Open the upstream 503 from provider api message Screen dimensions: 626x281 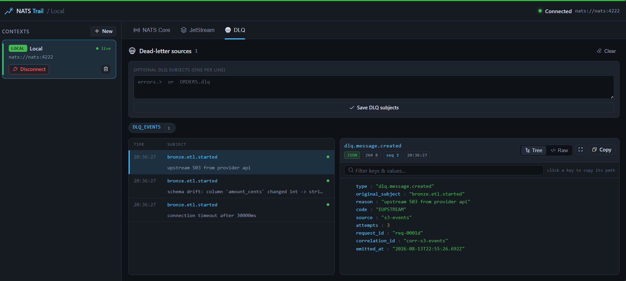pos(232,162)
